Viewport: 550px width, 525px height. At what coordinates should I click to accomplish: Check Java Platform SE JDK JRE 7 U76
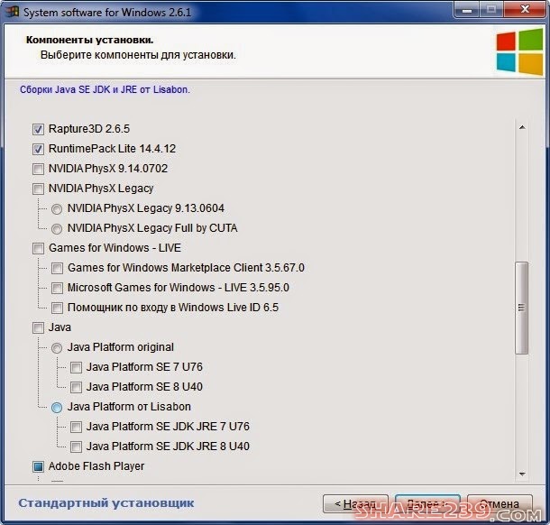tap(76, 427)
